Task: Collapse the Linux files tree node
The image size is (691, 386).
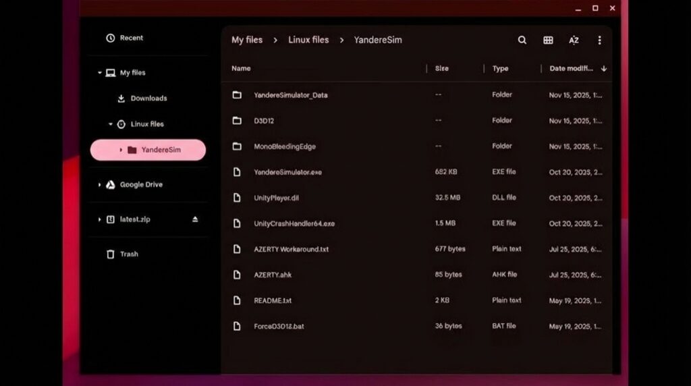Action: (111, 124)
